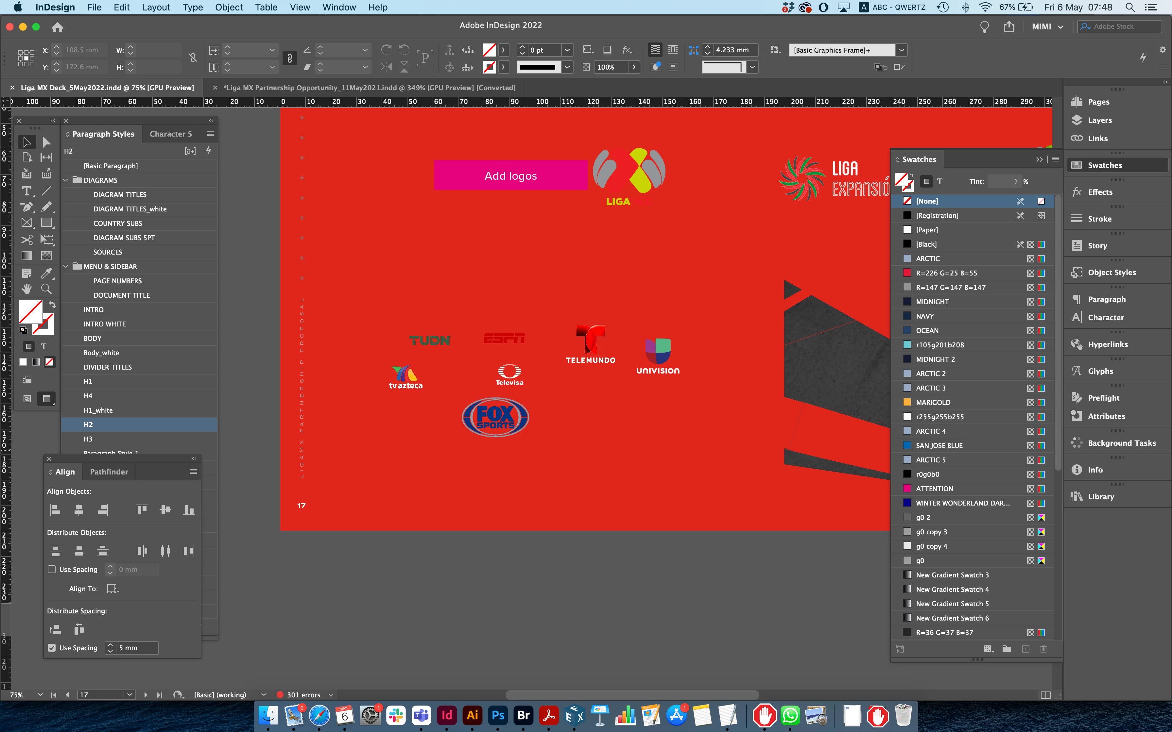
Task: Open the Layers panel
Action: 1099,120
